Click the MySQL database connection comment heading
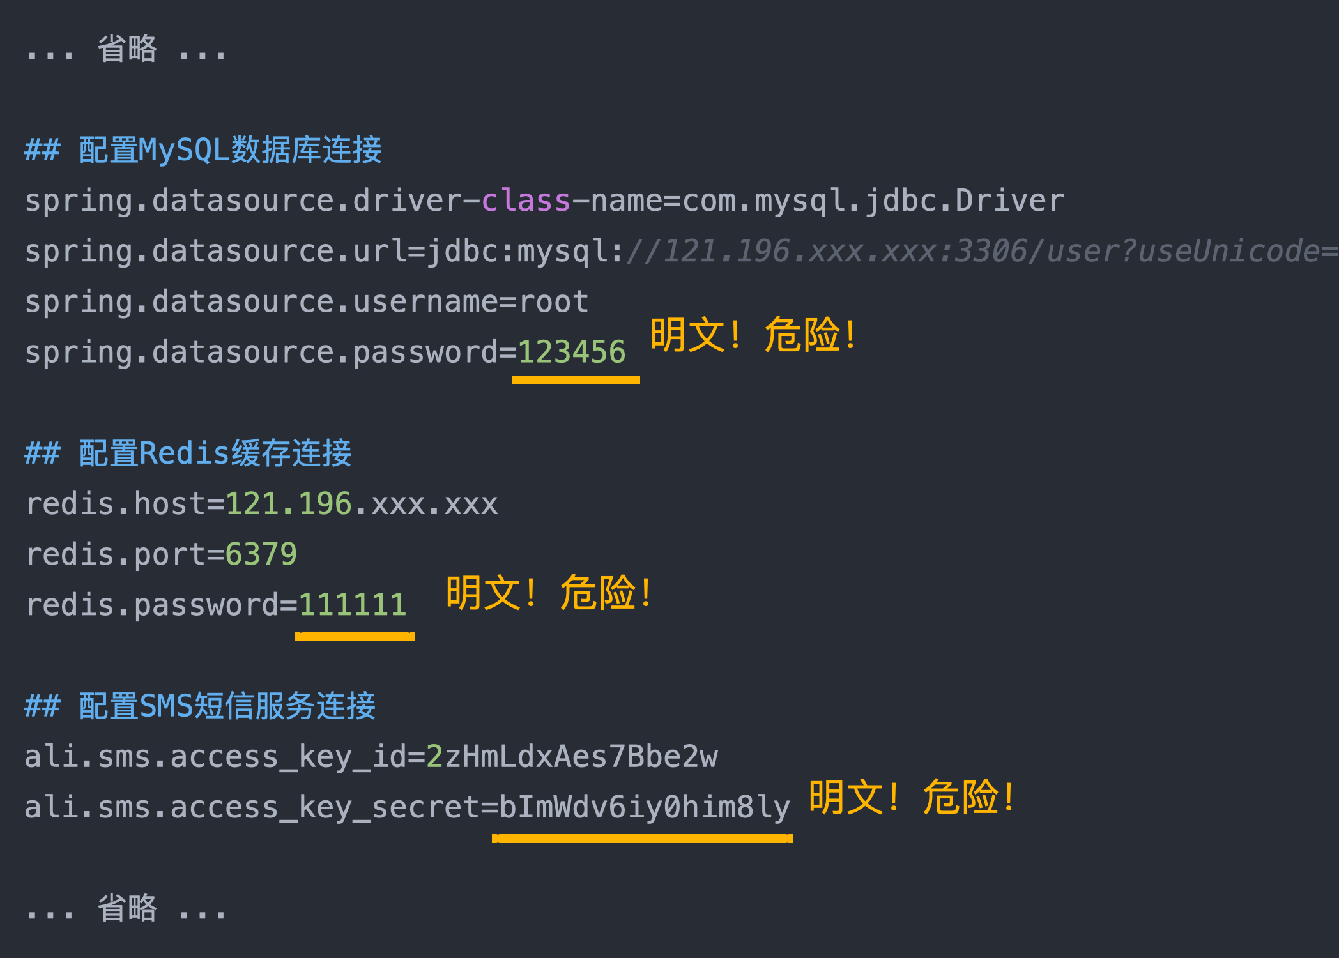The image size is (1339, 958). pos(203,151)
